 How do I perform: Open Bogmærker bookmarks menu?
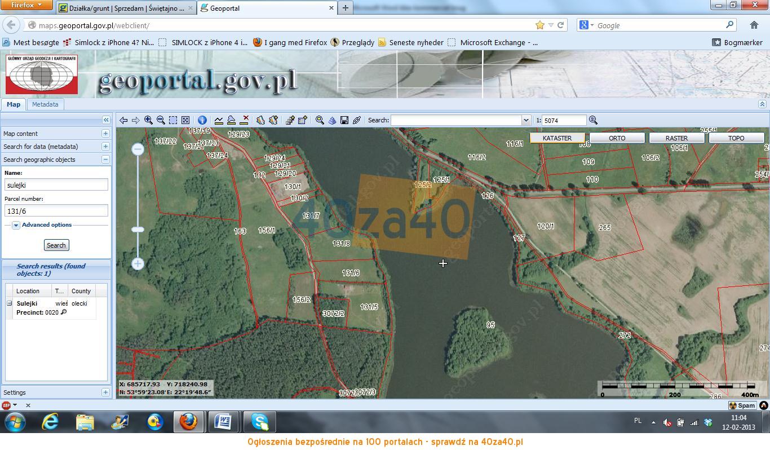737,42
